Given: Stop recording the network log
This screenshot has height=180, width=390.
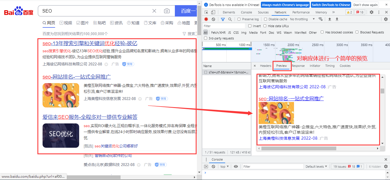Looking at the screenshot, I should click(206, 19).
